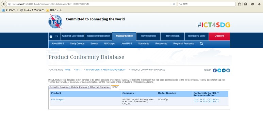The width and height of the screenshot is (263, 128).
Task: Share the page by email envelope icon
Action: pos(228,70)
